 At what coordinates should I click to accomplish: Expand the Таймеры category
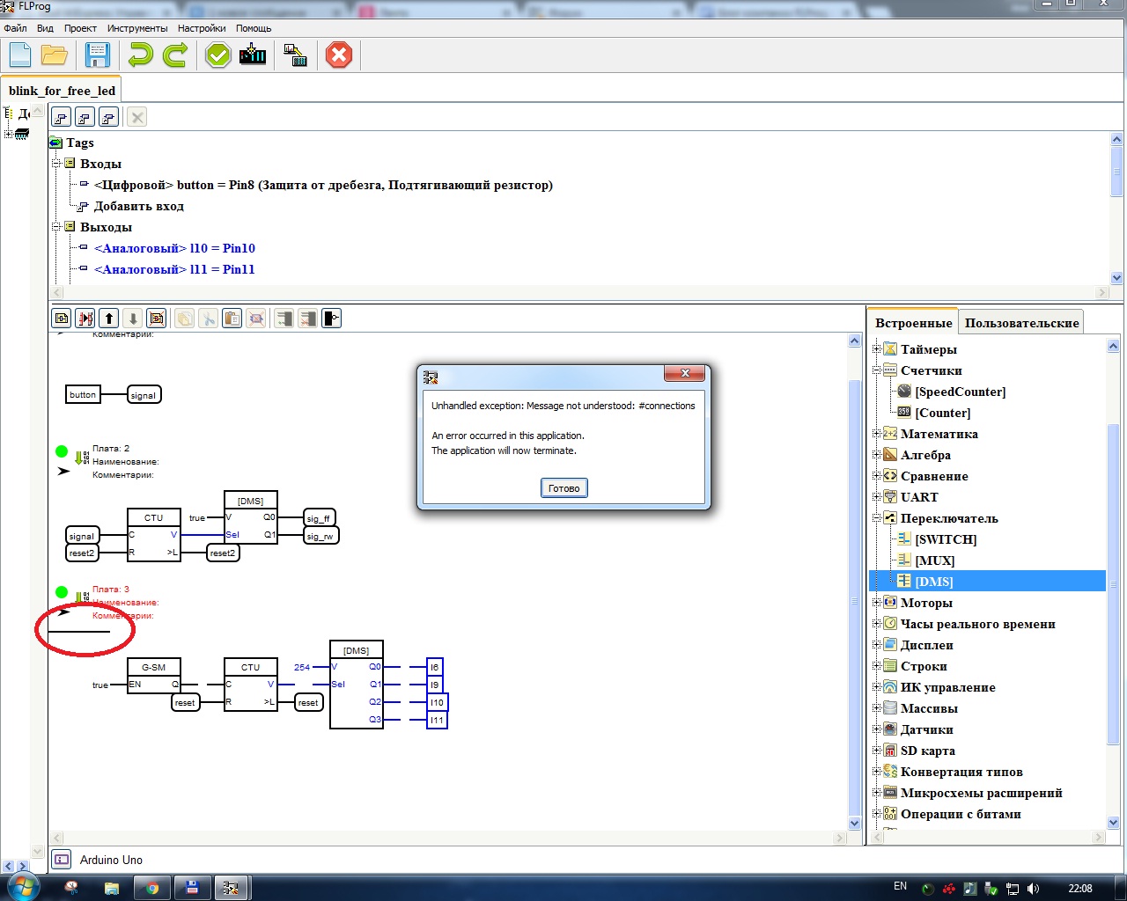(876, 349)
